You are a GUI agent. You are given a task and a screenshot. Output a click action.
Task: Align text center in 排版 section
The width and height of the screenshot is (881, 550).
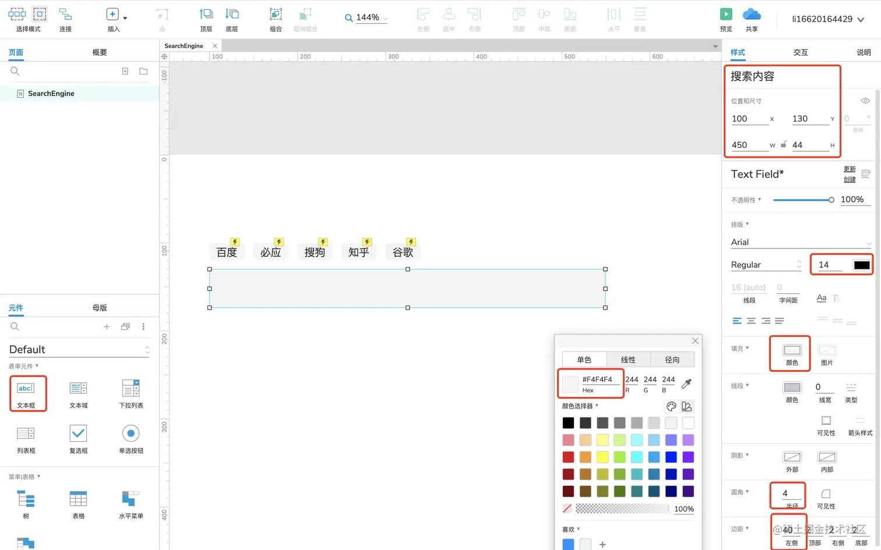click(751, 321)
